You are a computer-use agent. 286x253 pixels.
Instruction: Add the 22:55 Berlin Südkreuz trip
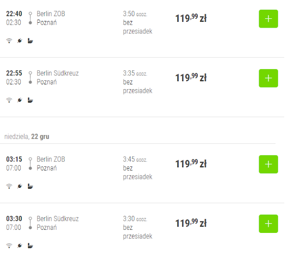point(268,78)
